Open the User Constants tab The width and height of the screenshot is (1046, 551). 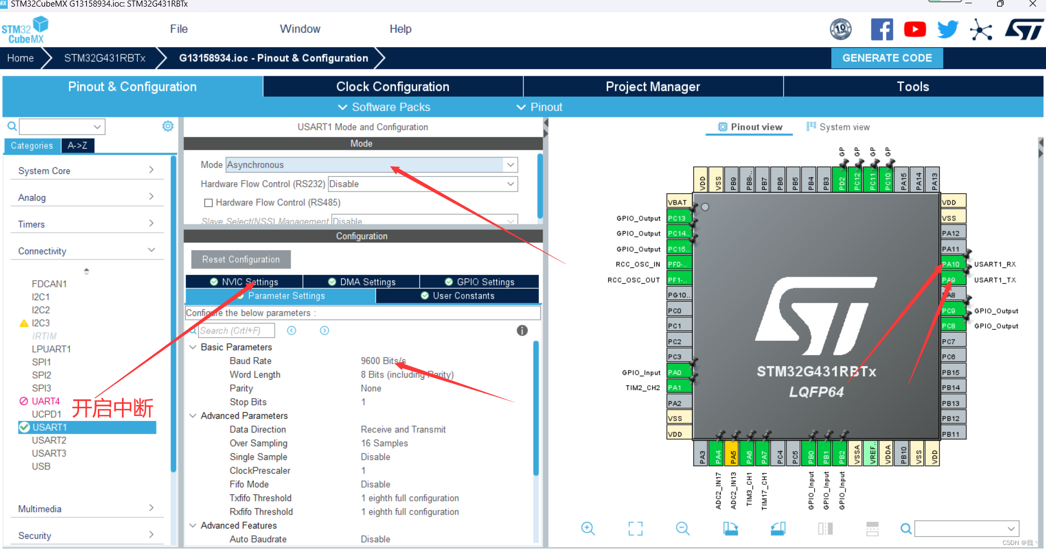click(x=458, y=296)
